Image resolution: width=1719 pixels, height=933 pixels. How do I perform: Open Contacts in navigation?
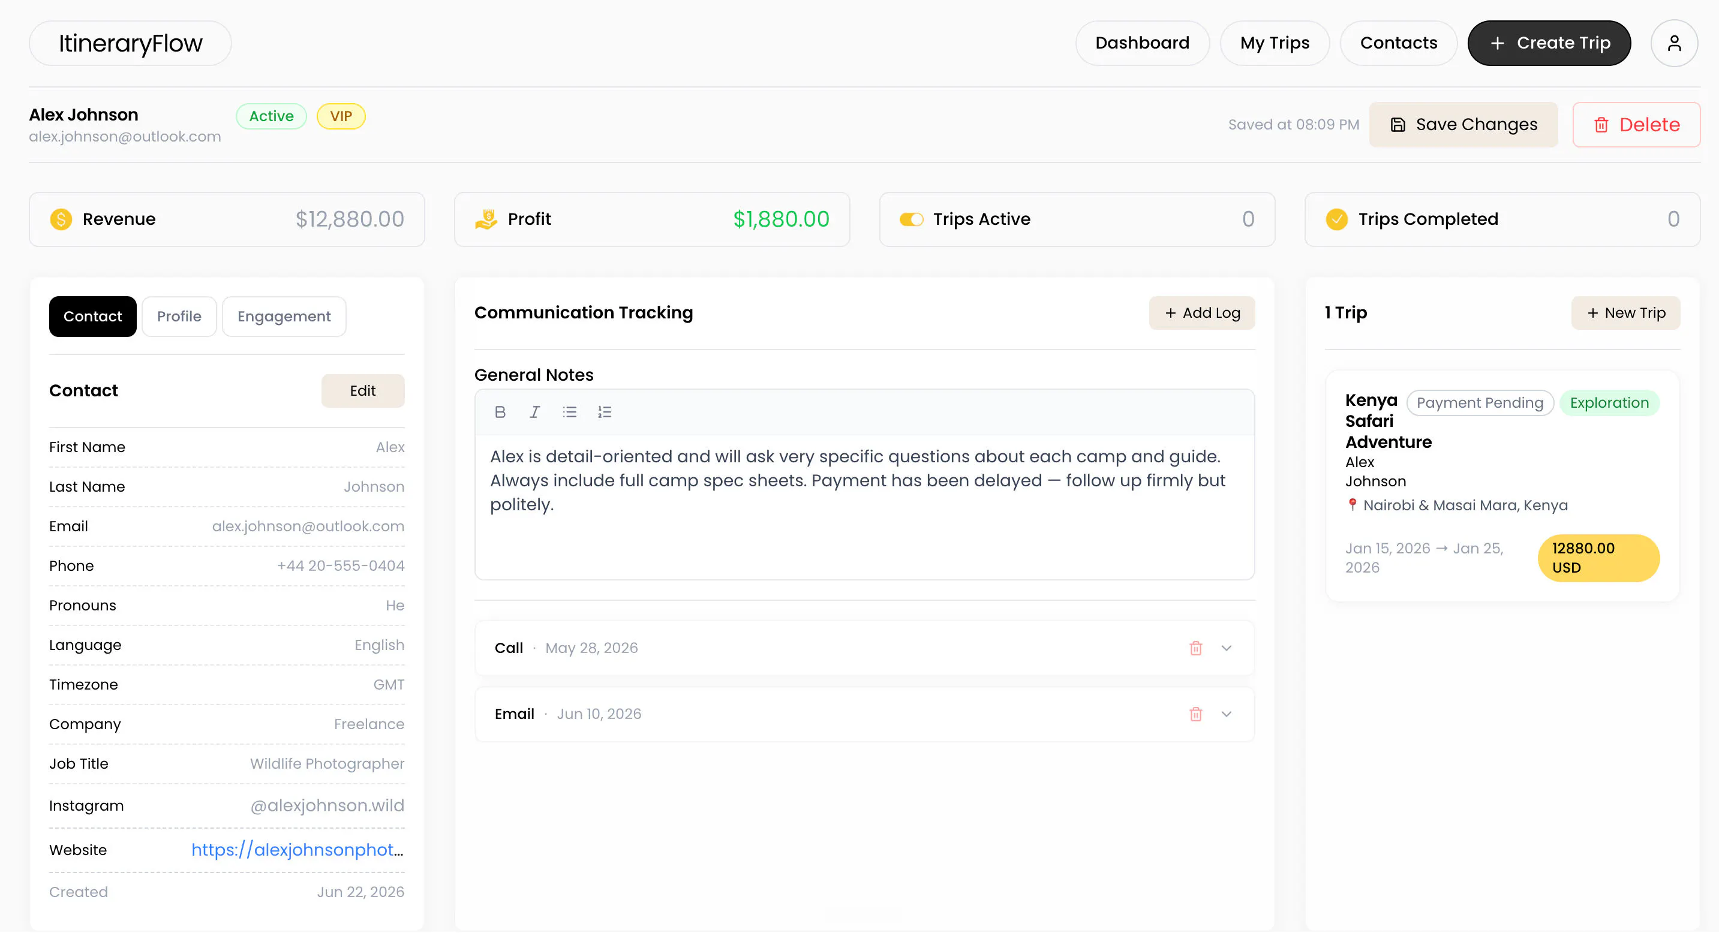coord(1398,43)
